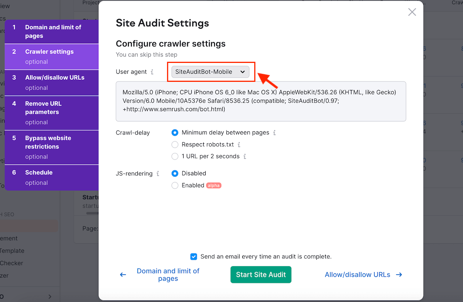Viewport: 463px width, 302px height.
Task: Click the Start Site Audit button
Action: [x=261, y=275]
